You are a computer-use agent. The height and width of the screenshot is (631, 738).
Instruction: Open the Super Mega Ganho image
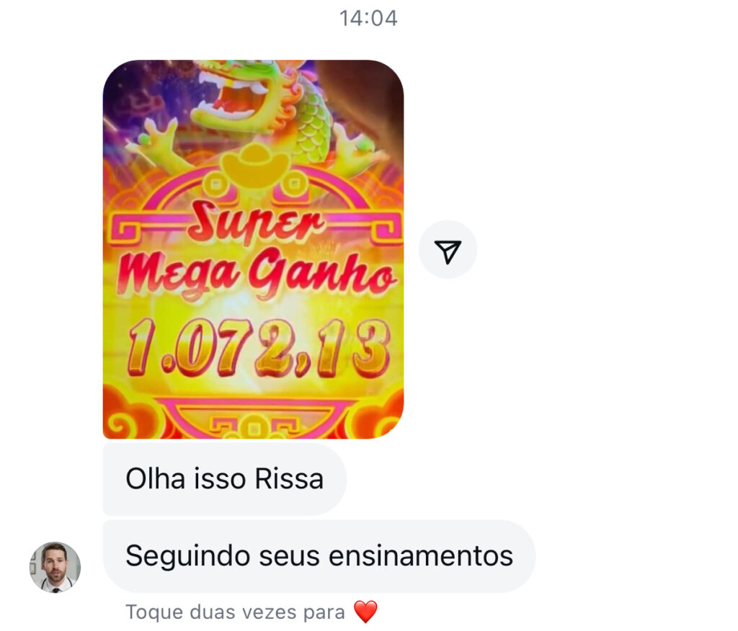click(x=253, y=249)
